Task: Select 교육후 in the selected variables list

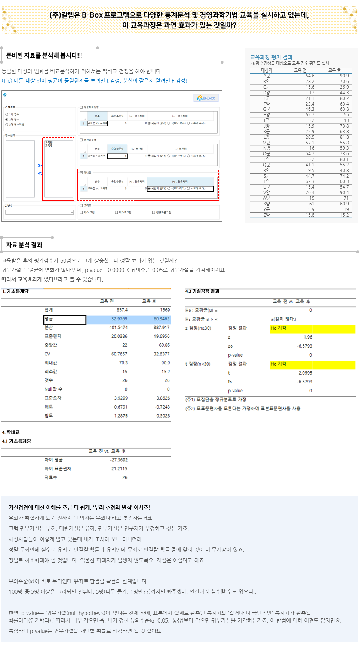Action: tap(49, 146)
